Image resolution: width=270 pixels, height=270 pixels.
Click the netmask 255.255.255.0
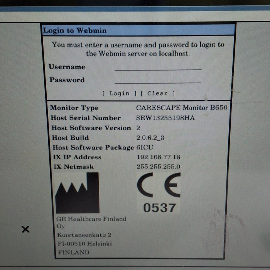coord(158,167)
